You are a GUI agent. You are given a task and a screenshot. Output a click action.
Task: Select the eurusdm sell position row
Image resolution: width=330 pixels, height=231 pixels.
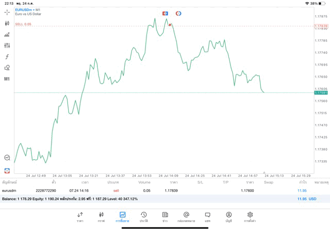point(155,191)
